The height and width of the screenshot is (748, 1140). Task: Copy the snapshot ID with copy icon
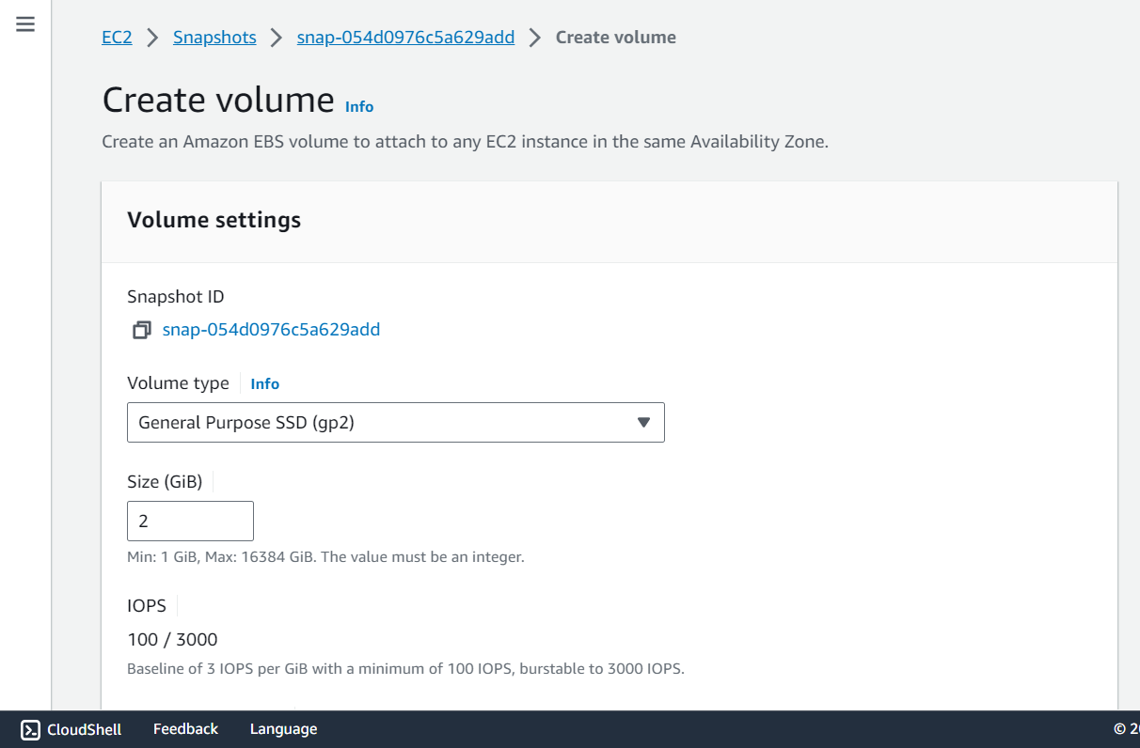click(142, 330)
